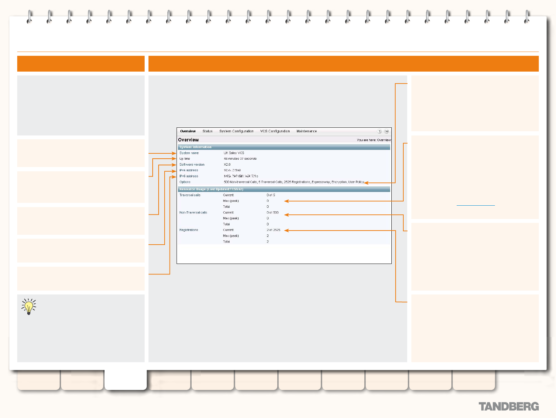Click the logout key icon
Screen dimensions: 556x418
tap(386, 131)
